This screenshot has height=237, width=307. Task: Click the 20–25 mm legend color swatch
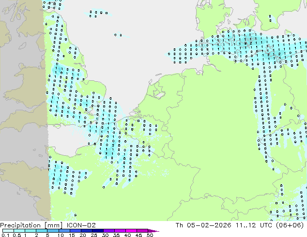tap(86, 231)
